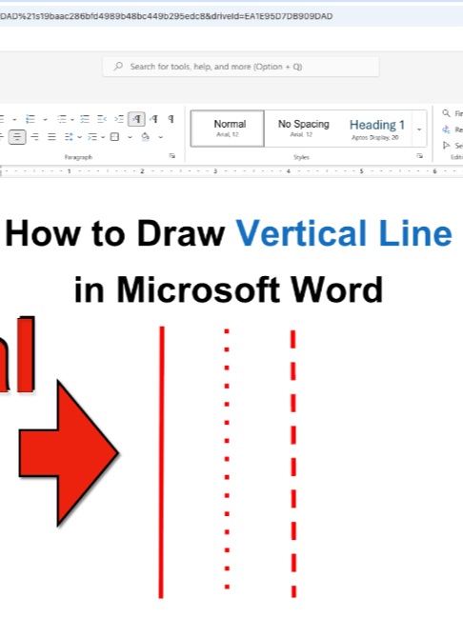Click the shading paint bucket color

(x=145, y=137)
